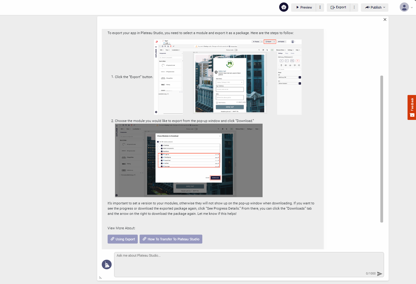Open How To Transfer To Plateau Studio link
This screenshot has width=416, height=284.
click(171, 239)
